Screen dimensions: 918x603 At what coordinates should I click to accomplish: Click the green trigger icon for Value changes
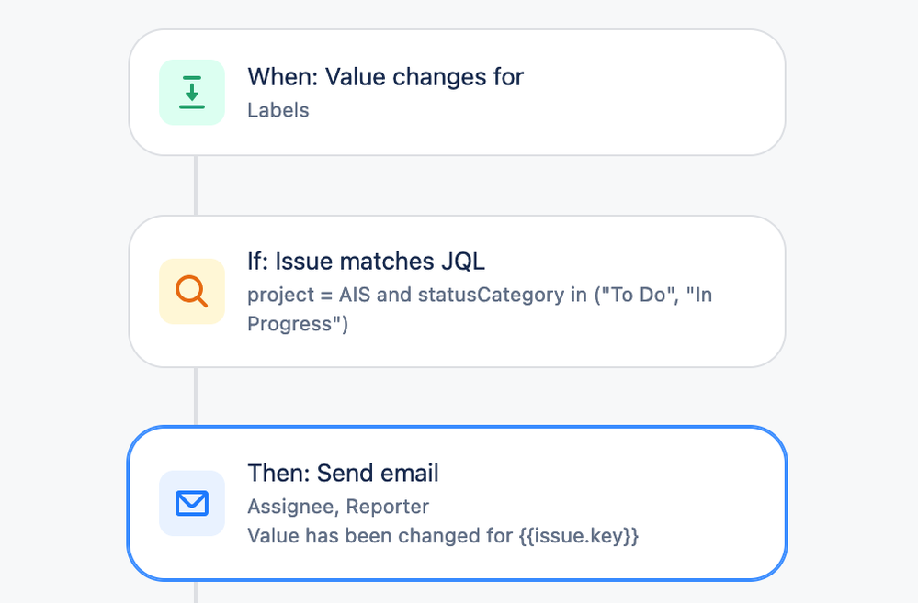(191, 93)
